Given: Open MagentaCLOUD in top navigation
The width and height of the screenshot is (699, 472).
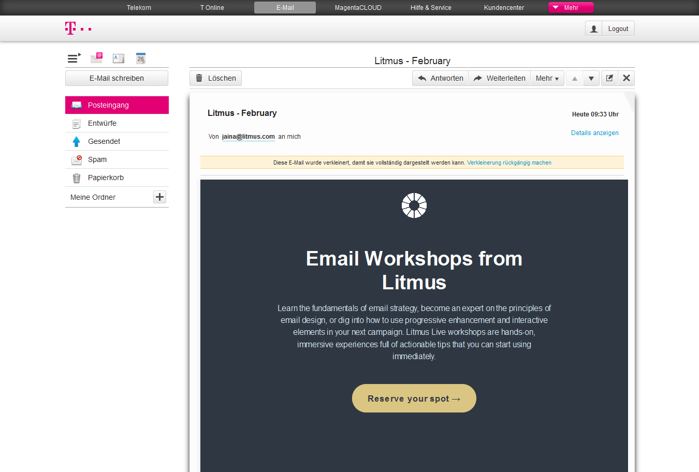Looking at the screenshot, I should click(358, 8).
